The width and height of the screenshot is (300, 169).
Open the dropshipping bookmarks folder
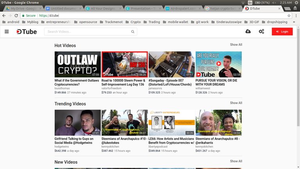click(x=275, y=22)
